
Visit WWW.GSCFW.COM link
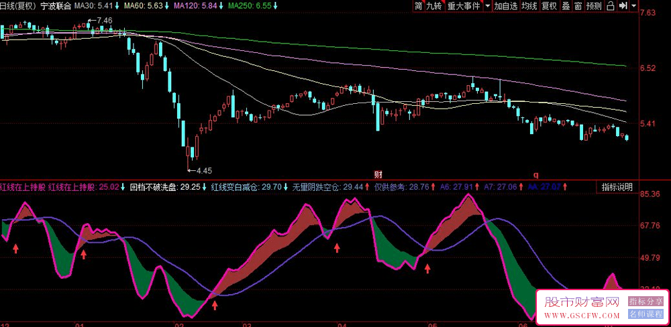pyautogui.click(x=582, y=316)
